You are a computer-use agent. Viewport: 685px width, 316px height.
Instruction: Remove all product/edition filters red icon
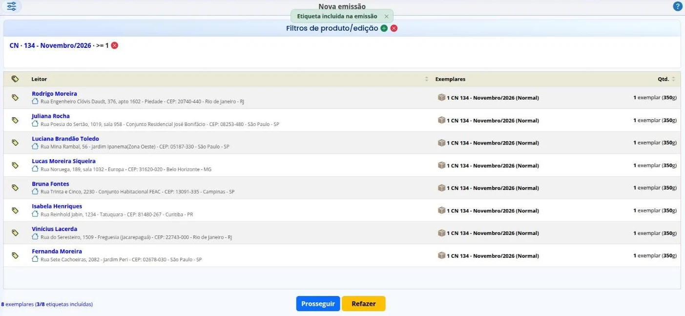394,28
